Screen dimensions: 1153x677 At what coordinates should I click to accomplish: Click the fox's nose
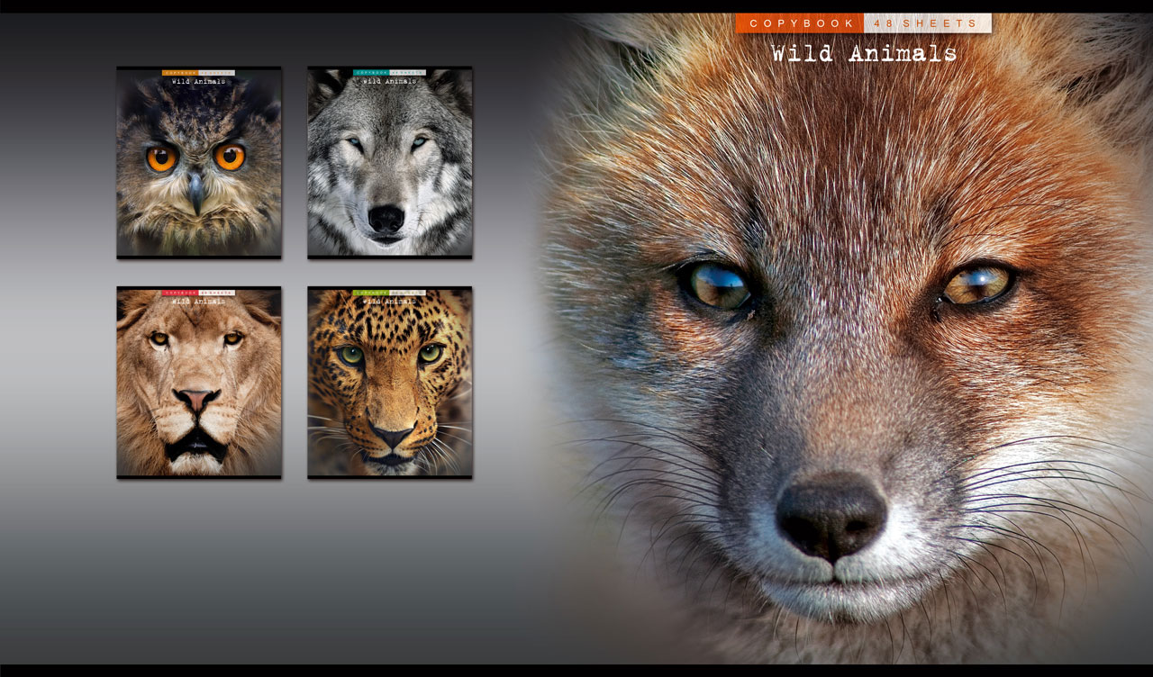pos(831,516)
